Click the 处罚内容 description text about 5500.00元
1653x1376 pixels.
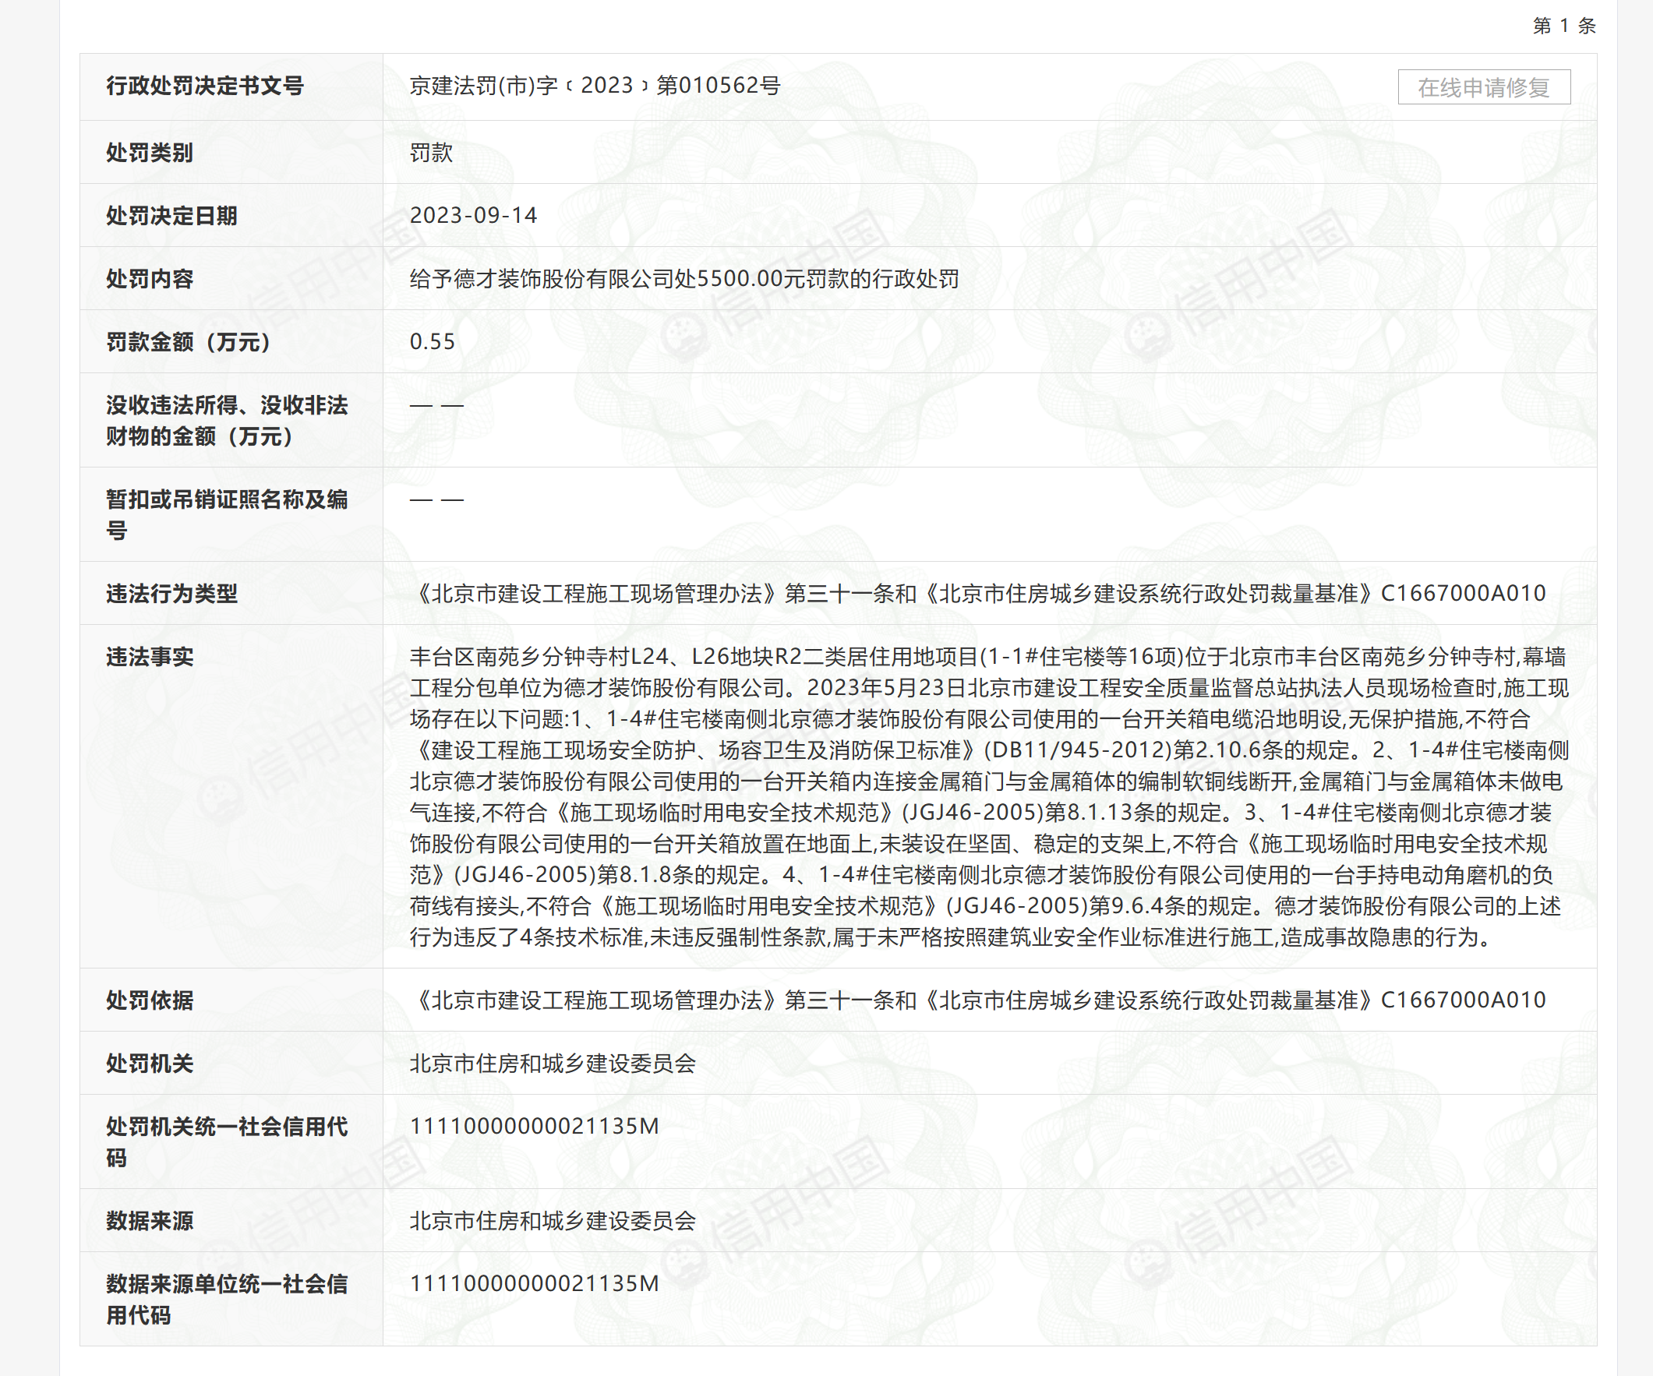click(683, 278)
